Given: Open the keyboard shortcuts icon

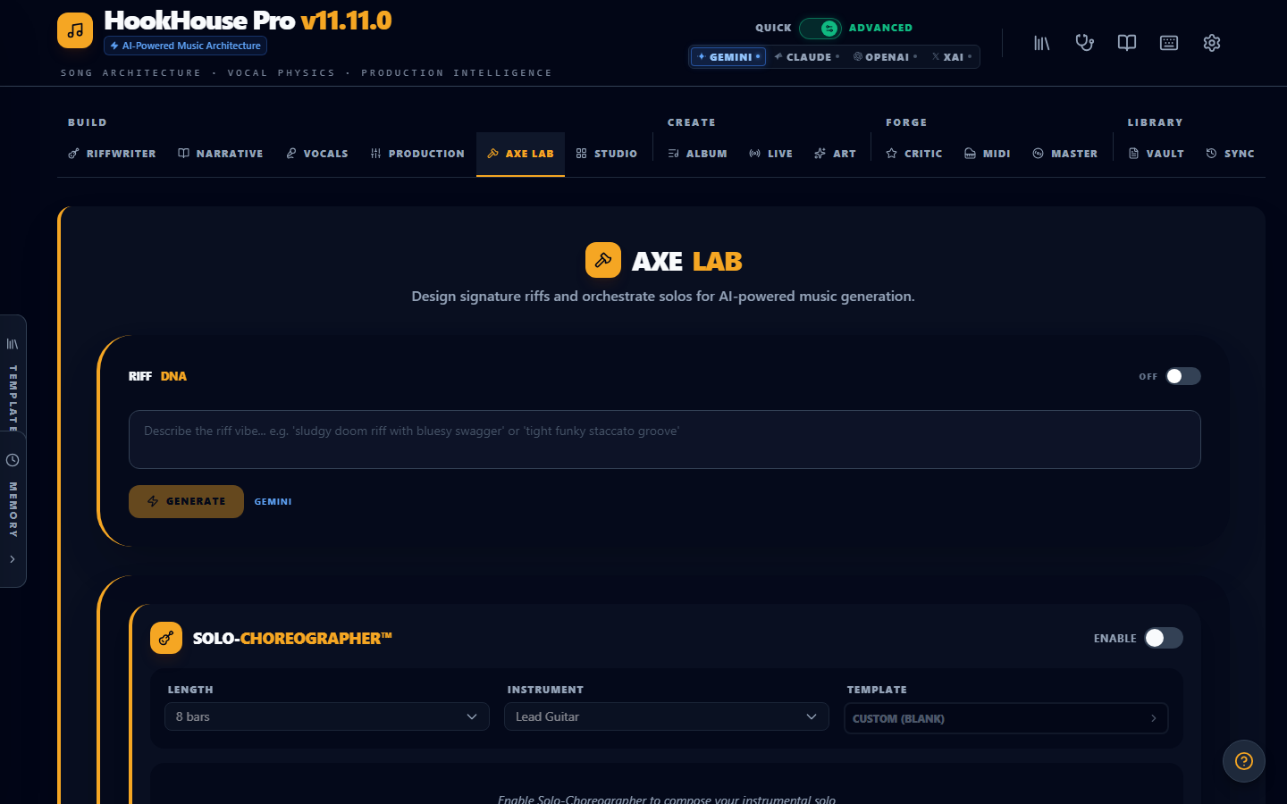Looking at the screenshot, I should coord(1169,42).
